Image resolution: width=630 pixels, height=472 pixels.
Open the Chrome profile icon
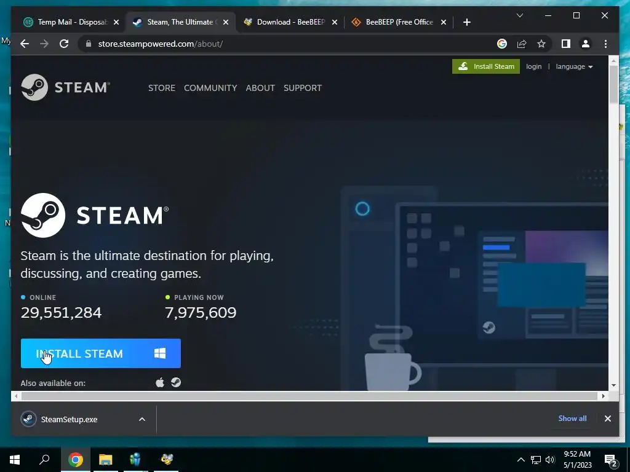coord(586,44)
